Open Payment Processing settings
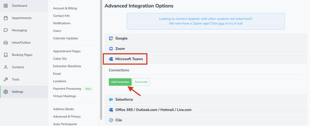The image size is (310, 126). (x=67, y=89)
